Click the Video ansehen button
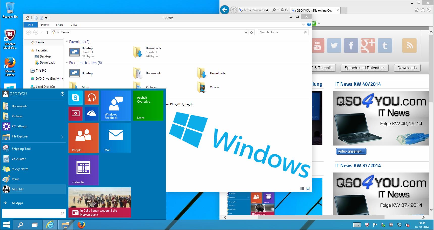The width and height of the screenshot is (434, 230). click(351, 151)
